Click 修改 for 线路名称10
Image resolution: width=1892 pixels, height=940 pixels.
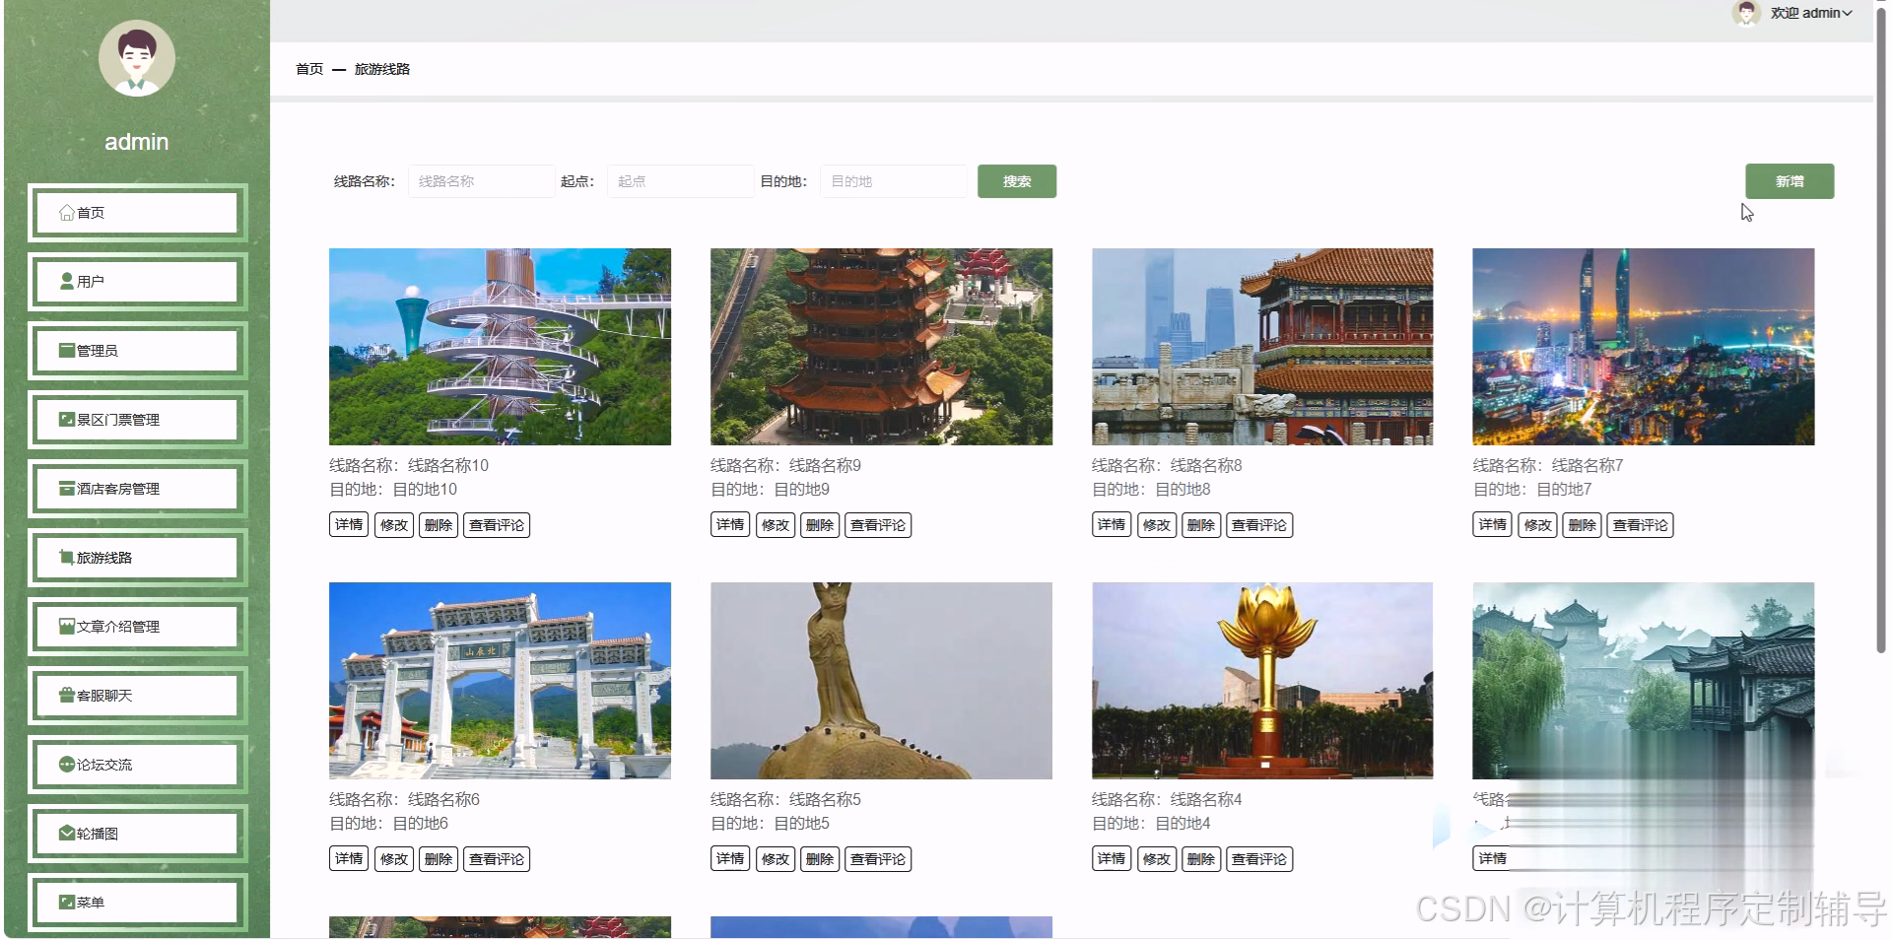tap(394, 525)
